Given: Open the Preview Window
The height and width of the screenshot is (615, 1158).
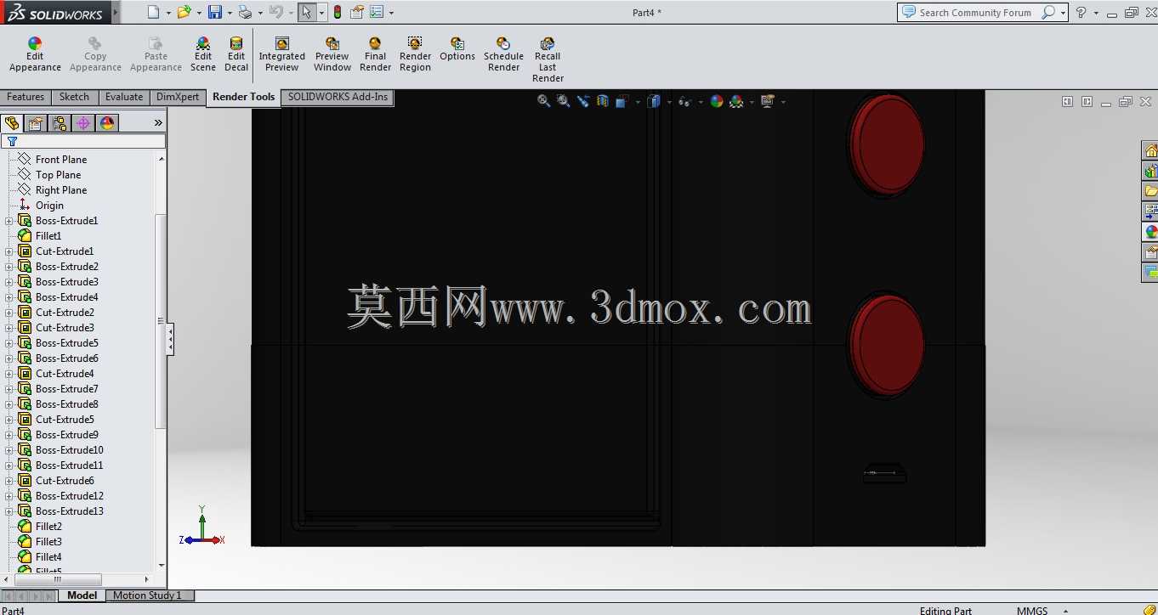Looking at the screenshot, I should 332,55.
